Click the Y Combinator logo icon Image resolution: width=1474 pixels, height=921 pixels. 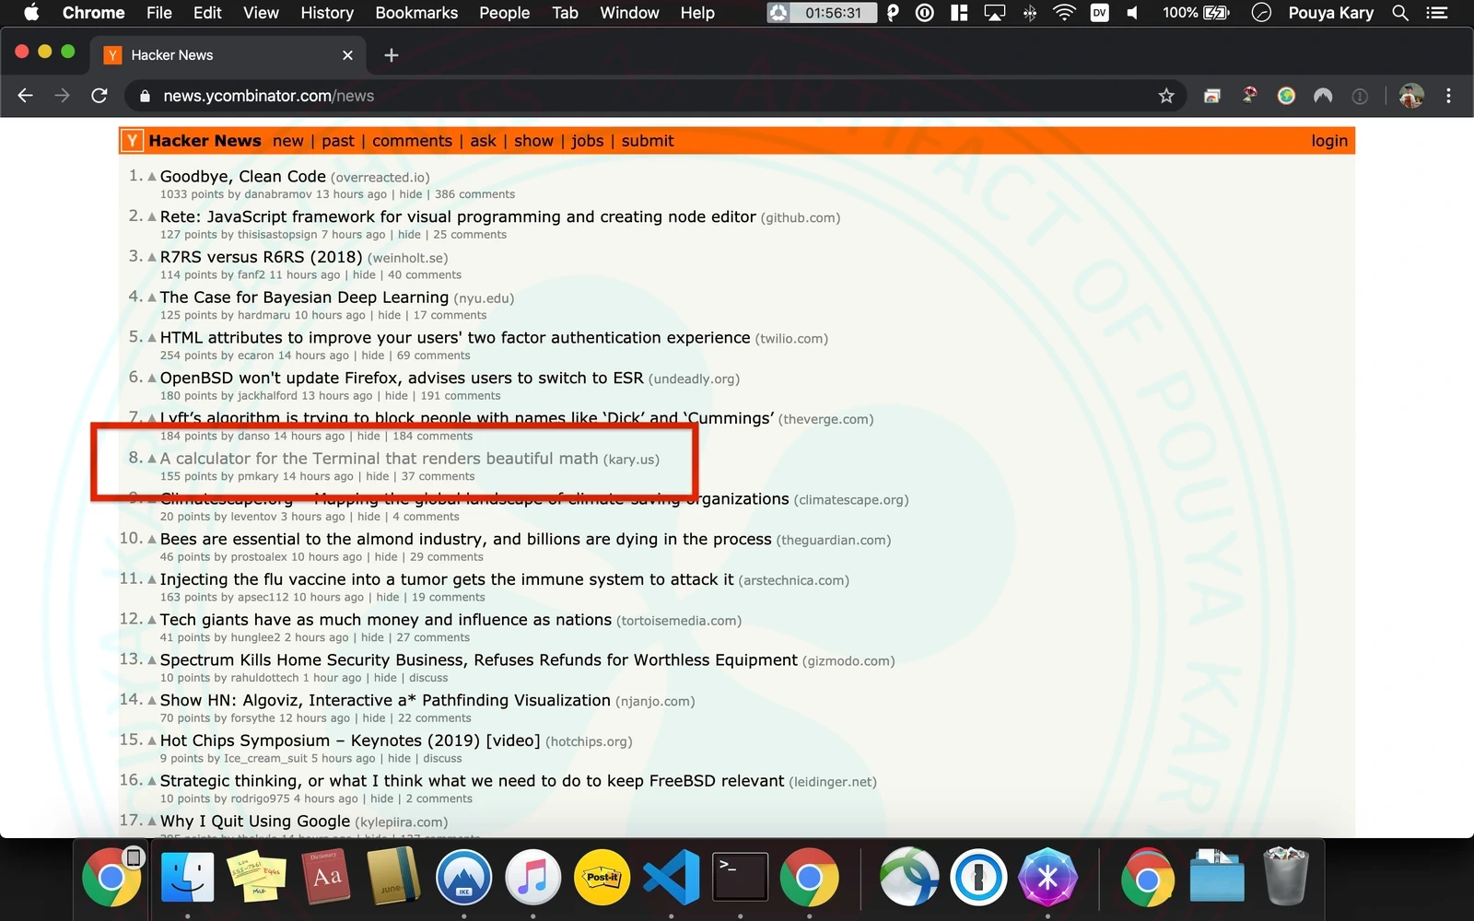[133, 141]
